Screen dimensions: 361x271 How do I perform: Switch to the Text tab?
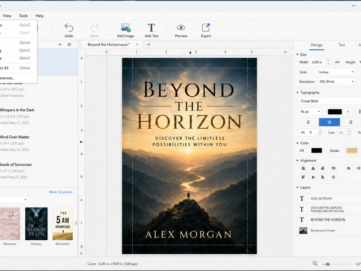coord(342,45)
